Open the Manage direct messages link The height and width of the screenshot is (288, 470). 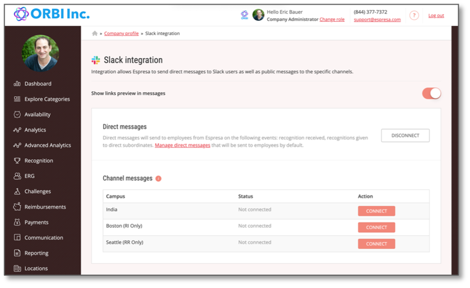pyautogui.click(x=182, y=145)
